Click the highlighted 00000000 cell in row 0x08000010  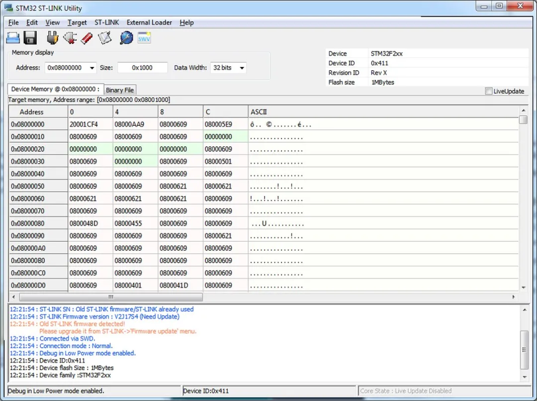pos(225,137)
